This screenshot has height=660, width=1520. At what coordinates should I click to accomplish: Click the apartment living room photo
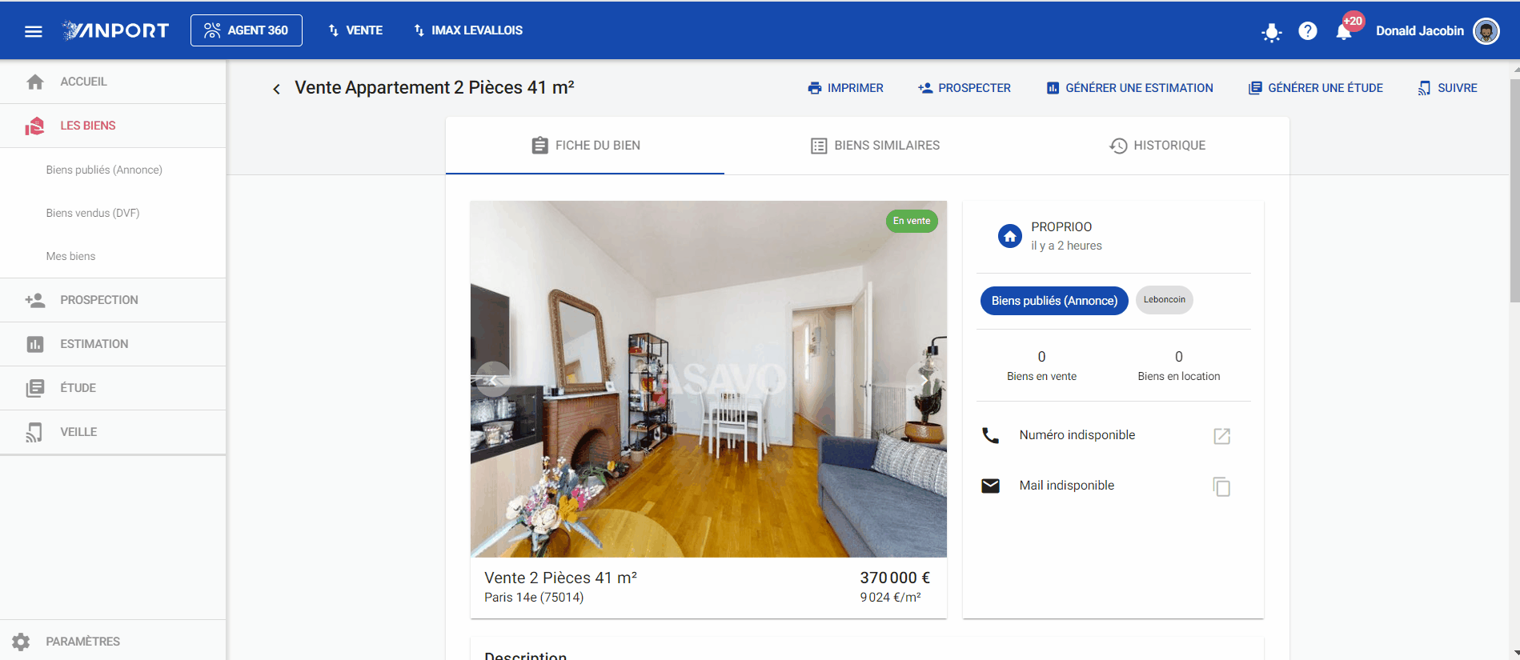tap(708, 378)
